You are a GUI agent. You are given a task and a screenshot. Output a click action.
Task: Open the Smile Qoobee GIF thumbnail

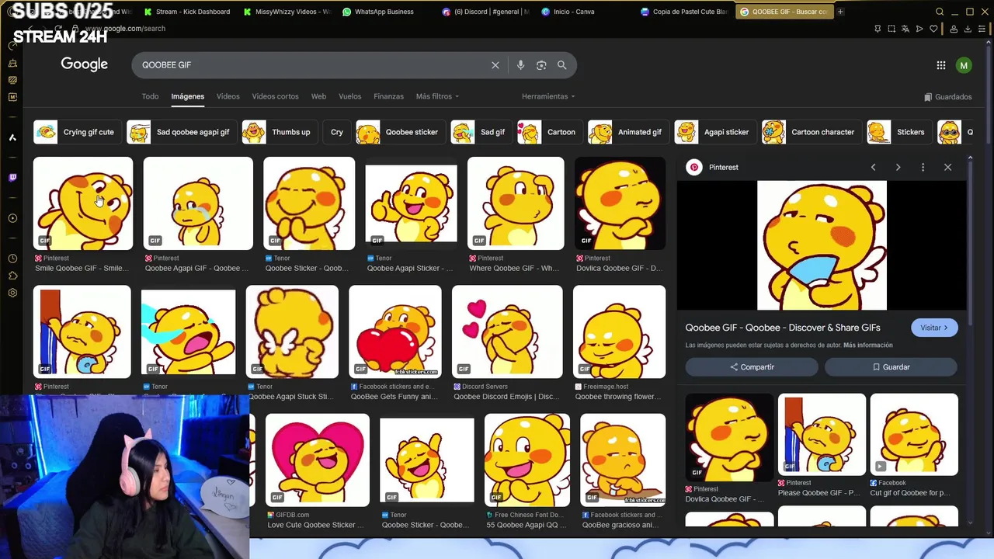pyautogui.click(x=83, y=203)
